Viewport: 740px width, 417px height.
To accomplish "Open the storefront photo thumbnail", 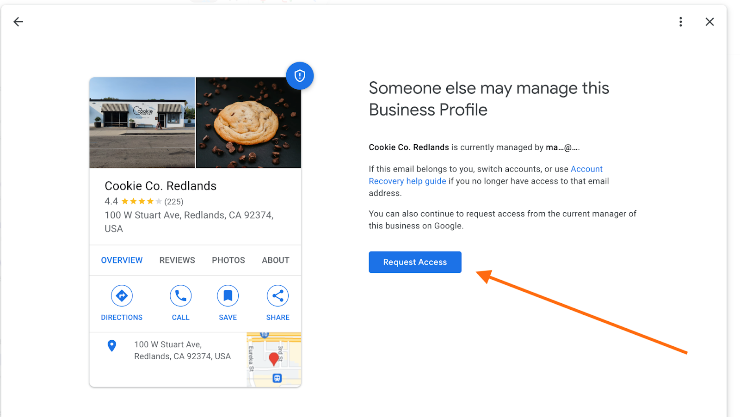I will point(142,123).
